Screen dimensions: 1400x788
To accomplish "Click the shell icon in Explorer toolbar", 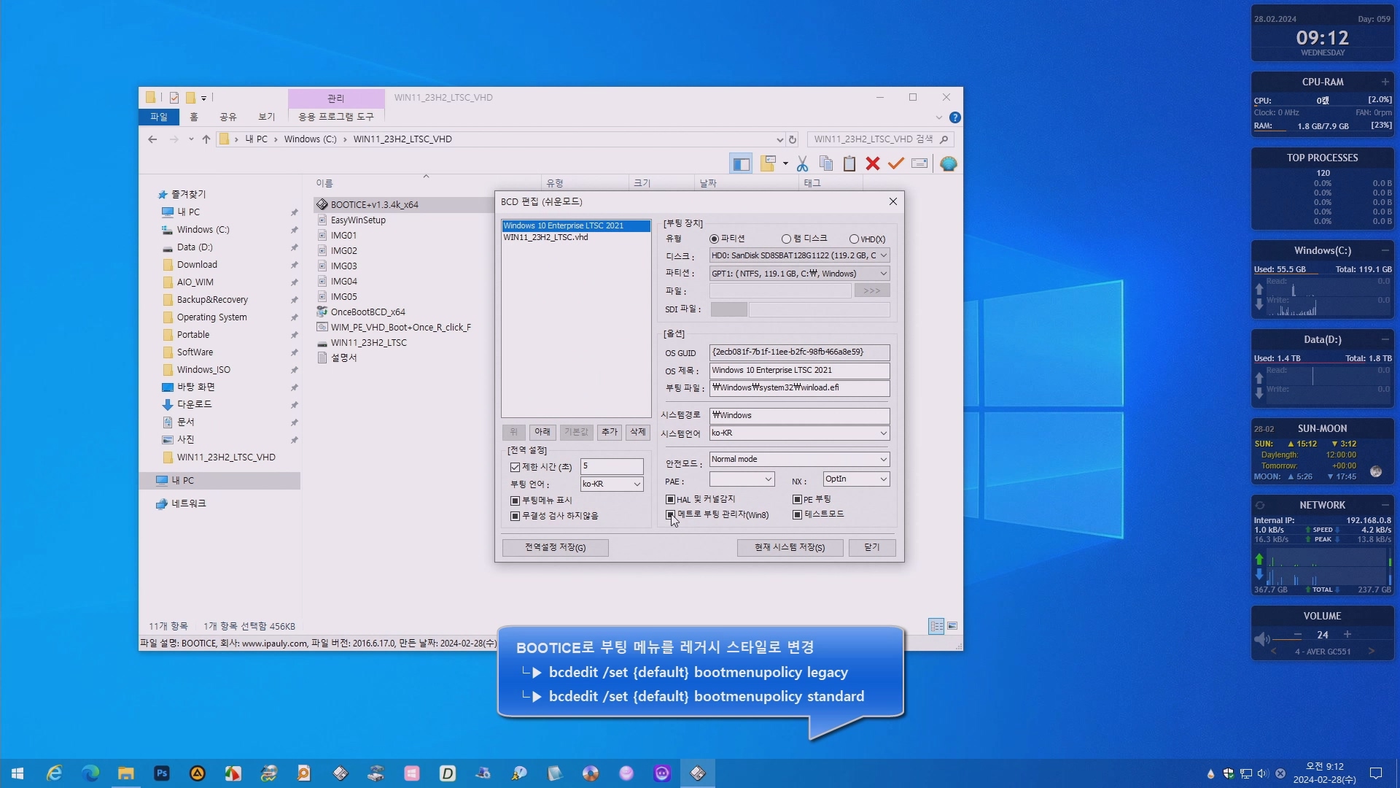I will [x=949, y=163].
